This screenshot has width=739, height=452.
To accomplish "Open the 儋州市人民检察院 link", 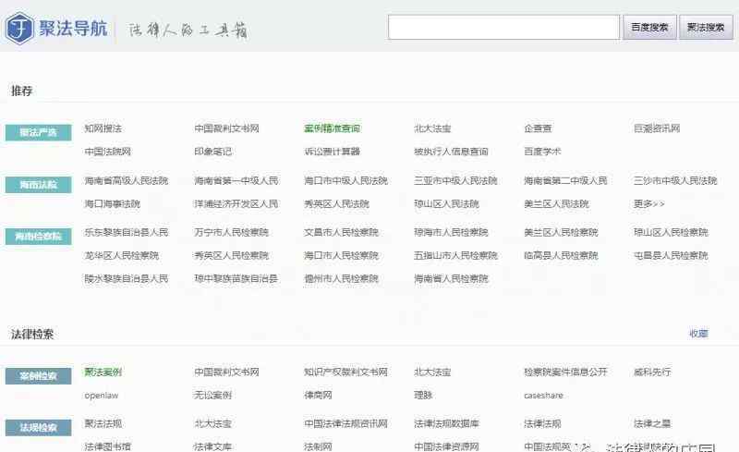I will tap(341, 278).
